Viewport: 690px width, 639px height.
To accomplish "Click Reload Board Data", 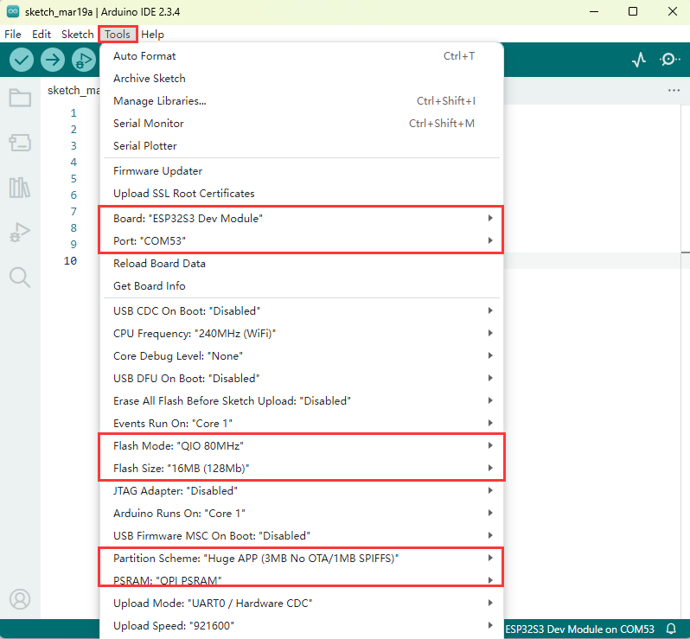I will point(302,263).
